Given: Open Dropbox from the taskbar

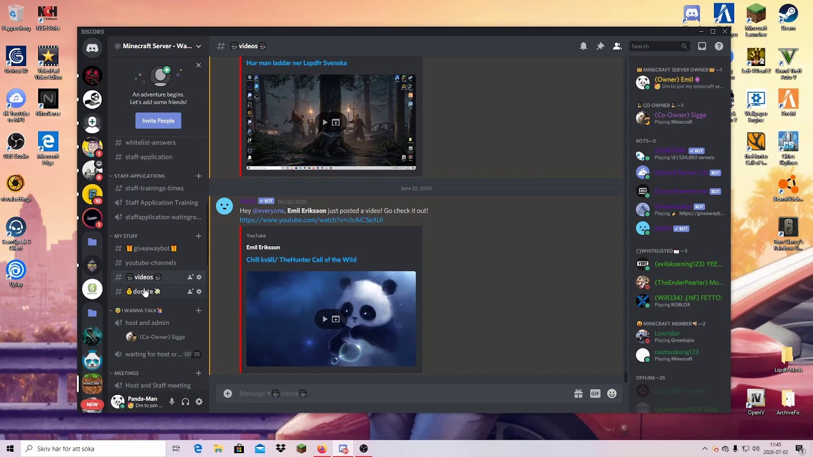Looking at the screenshot, I should tap(280, 449).
